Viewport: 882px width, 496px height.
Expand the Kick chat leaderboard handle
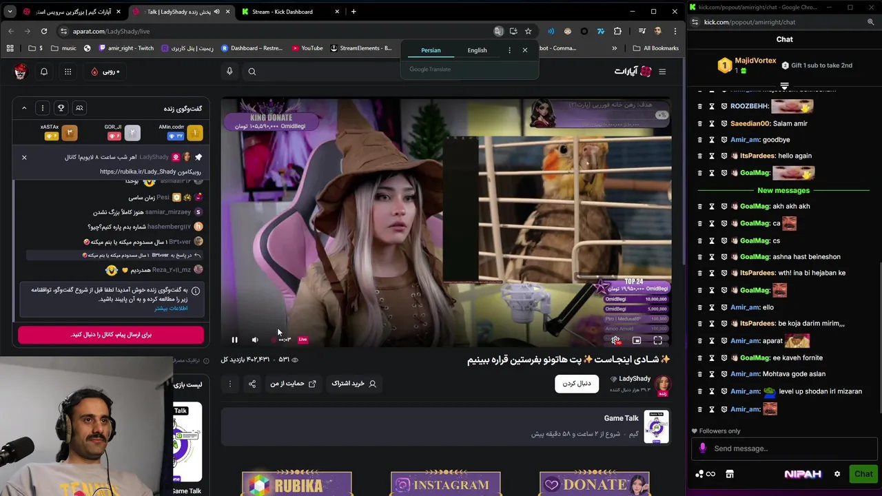[784, 87]
